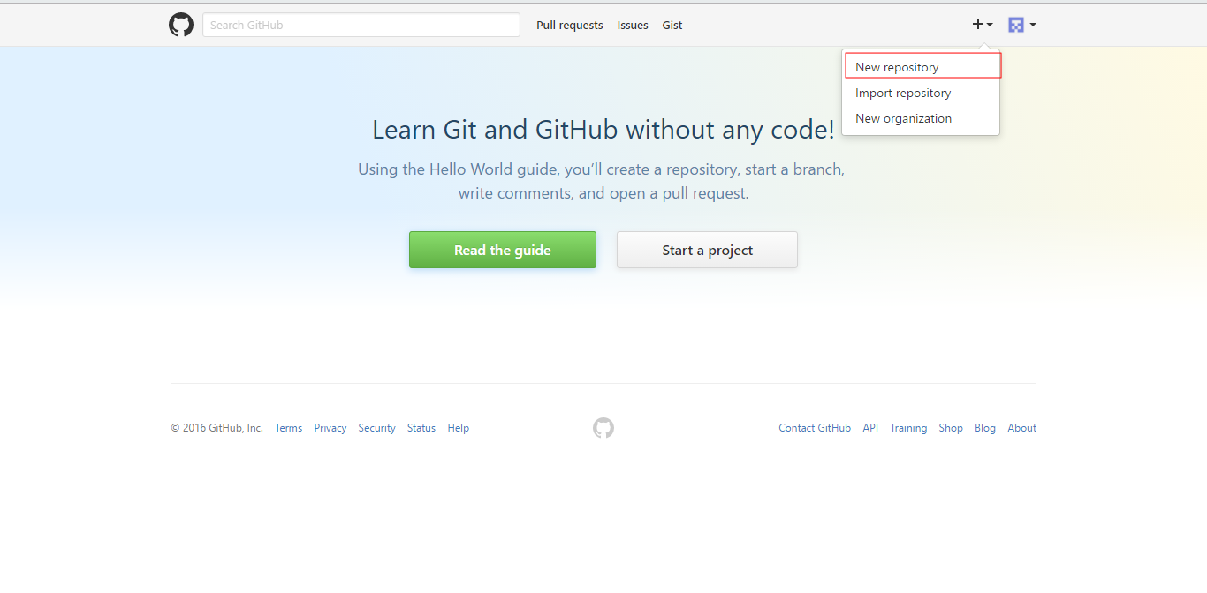Image resolution: width=1207 pixels, height=593 pixels.
Task: Choose Import repository menu option
Action: tap(903, 93)
